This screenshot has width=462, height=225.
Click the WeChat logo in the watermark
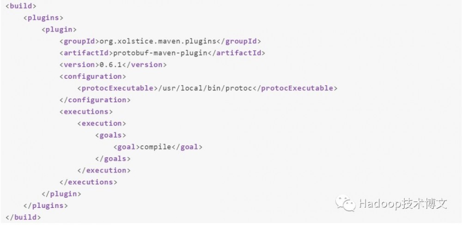(x=346, y=203)
